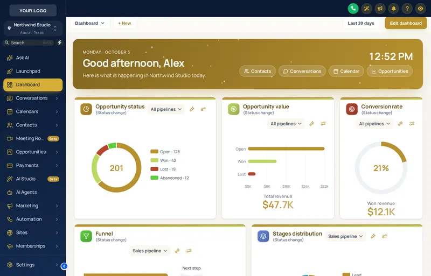431x276 pixels.
Task: Select Dashboard in the sidebar
Action: coord(33,84)
